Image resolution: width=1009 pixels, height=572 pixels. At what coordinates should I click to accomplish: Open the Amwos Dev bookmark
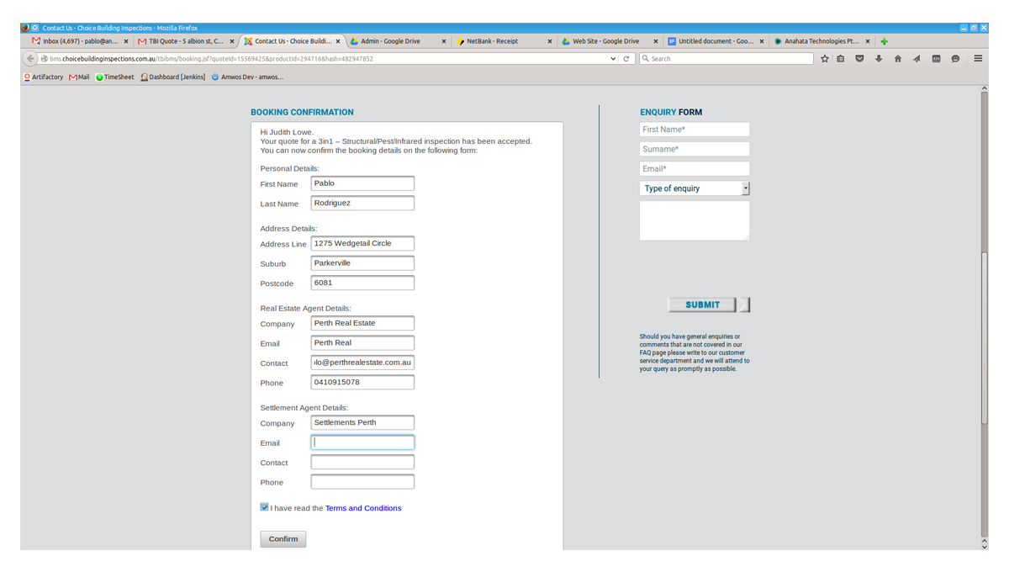[x=247, y=77]
